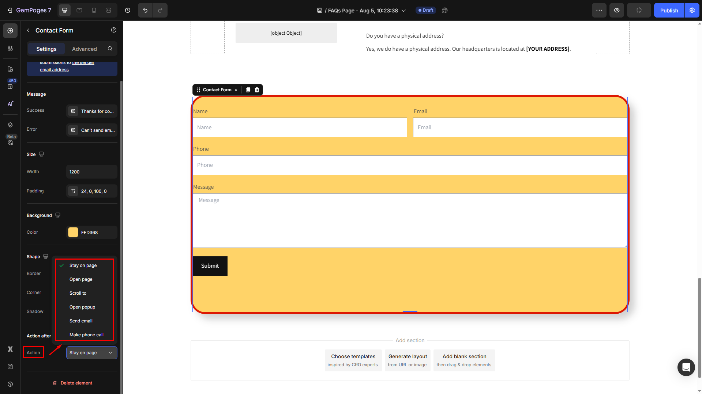Duplicate the Contact Form element
Viewport: 702px width, 394px height.
coord(248,90)
